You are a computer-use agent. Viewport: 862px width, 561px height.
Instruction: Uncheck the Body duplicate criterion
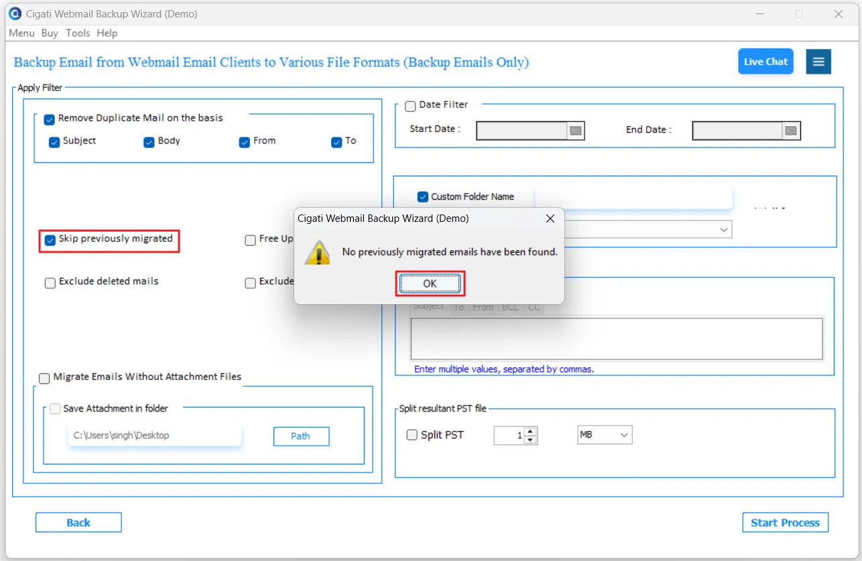[x=149, y=142]
